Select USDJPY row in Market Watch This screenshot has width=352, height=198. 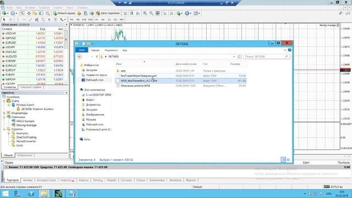point(32,47)
